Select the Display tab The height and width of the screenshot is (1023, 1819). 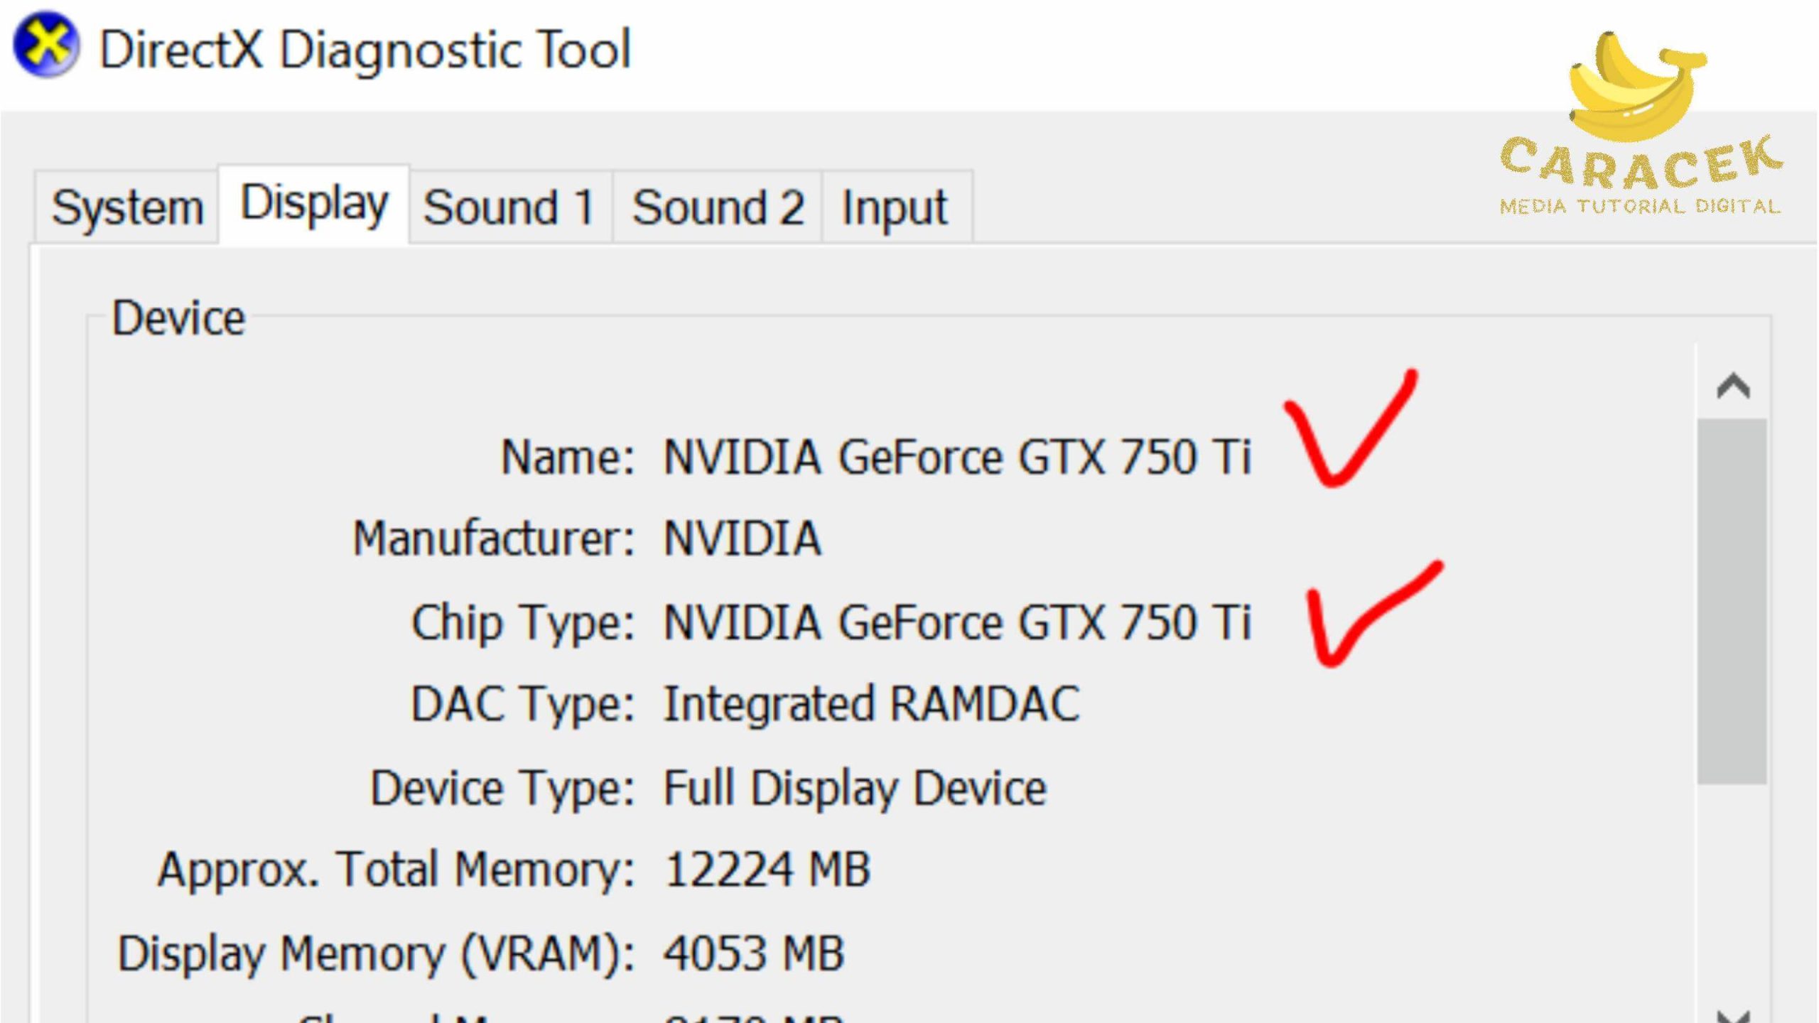coord(314,205)
